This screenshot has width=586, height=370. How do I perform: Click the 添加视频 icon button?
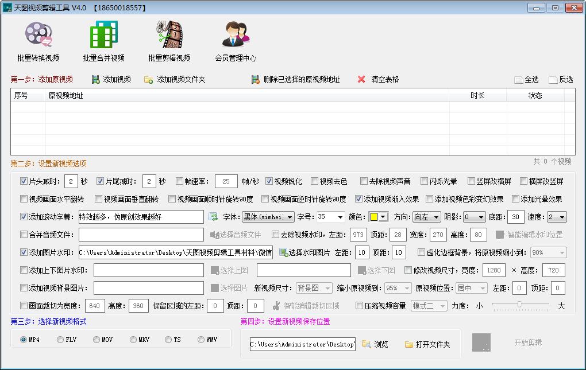pyautogui.click(x=96, y=80)
